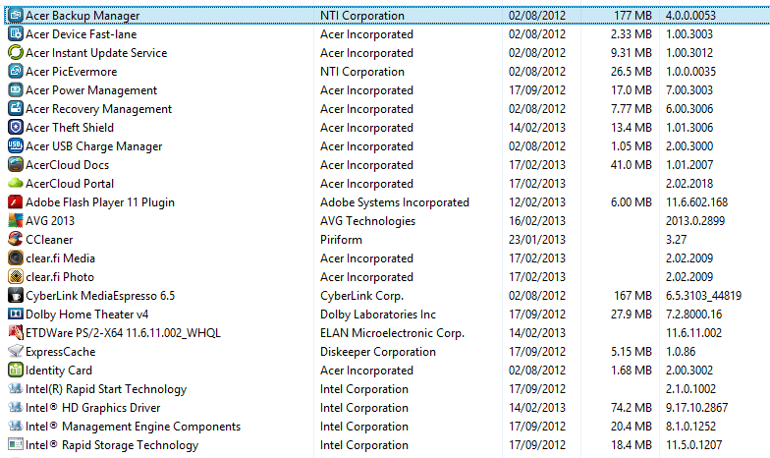This screenshot has width=770, height=458.
Task: Select the AcerCloud Docs icon
Action: click(16, 165)
